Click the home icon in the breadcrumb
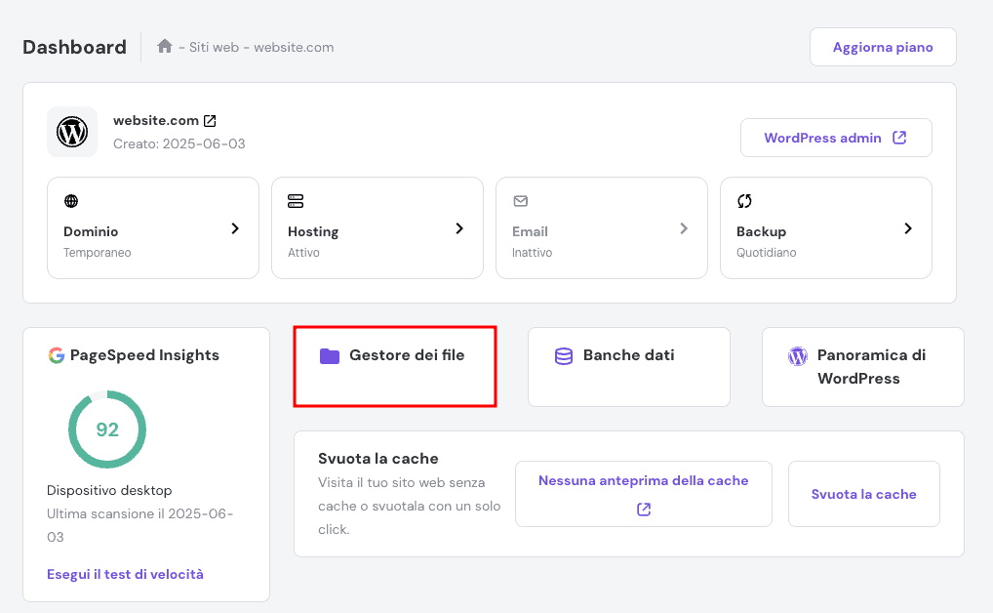993x613 pixels. (165, 46)
